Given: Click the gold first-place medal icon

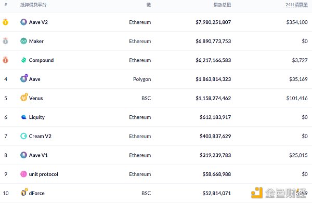Looking at the screenshot, I should point(5,22).
